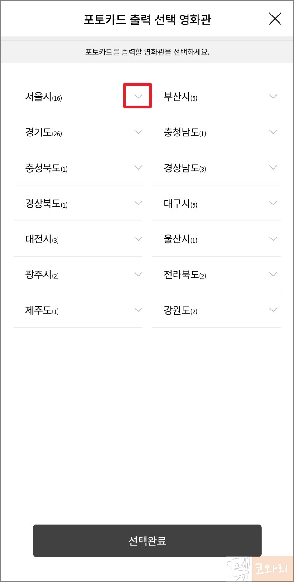Open the 충청남도 dropdown
This screenshot has height=582, width=294.
coord(273,131)
